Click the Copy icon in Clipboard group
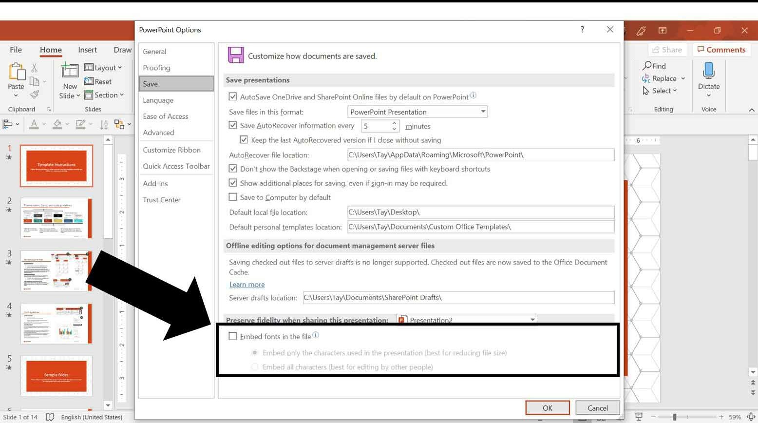 [34, 81]
